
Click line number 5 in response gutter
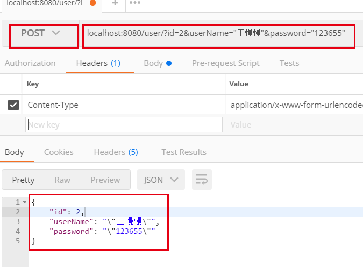18,241
